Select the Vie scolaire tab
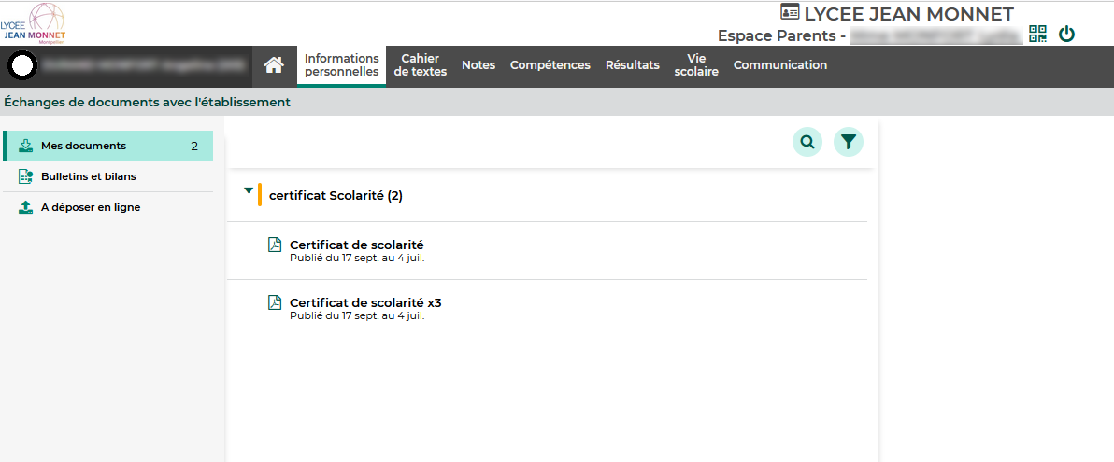Viewport: 1114px width, 462px height. 695,65
